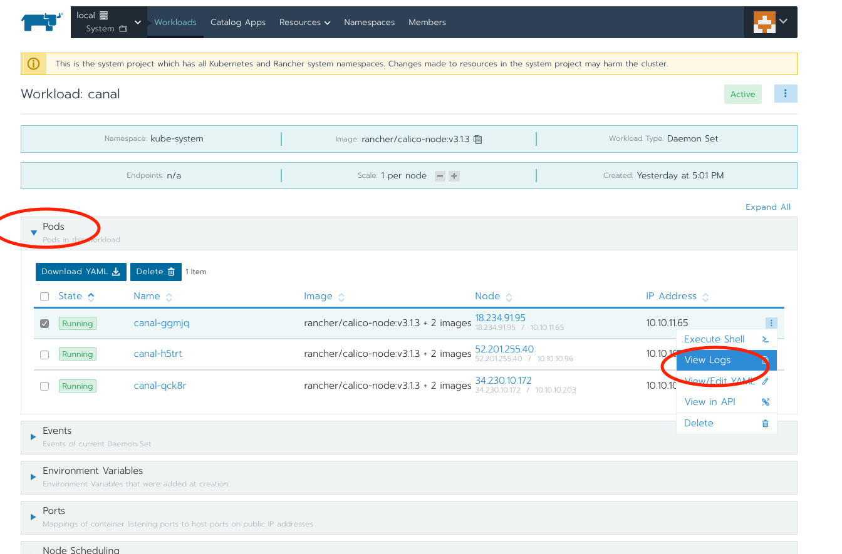Increase scale with the plus stepper
This screenshot has height=554, width=842.
tap(453, 176)
